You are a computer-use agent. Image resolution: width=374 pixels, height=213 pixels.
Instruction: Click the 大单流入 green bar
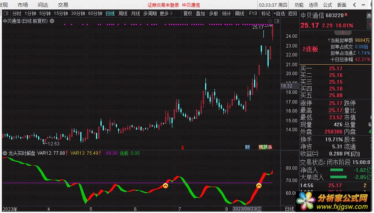coord(339,177)
